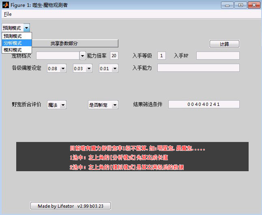Click the 计算 button

click(224, 44)
